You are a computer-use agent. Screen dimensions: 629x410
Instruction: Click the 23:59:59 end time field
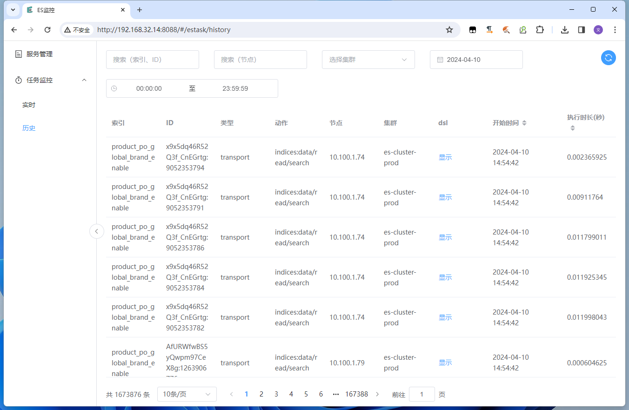[235, 88]
